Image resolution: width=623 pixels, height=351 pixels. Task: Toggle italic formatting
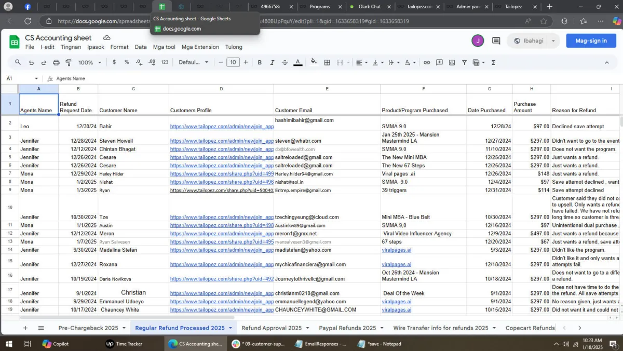[x=272, y=62]
